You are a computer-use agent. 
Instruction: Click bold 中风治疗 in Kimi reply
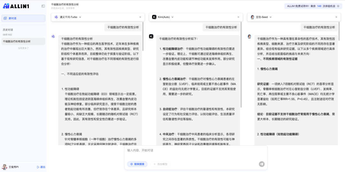pyautogui.click(x=169, y=134)
